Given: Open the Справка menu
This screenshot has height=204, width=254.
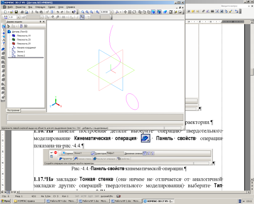Looking at the screenshot, I should point(71,7).
